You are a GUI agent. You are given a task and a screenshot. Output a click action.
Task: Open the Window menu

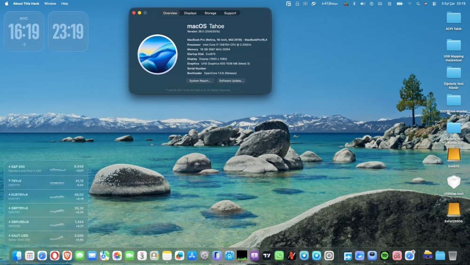[50, 4]
